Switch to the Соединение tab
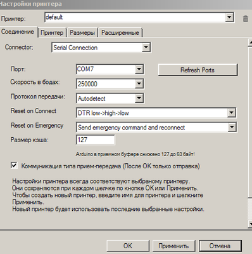The image size is (252, 254). pyautogui.click(x=18, y=32)
